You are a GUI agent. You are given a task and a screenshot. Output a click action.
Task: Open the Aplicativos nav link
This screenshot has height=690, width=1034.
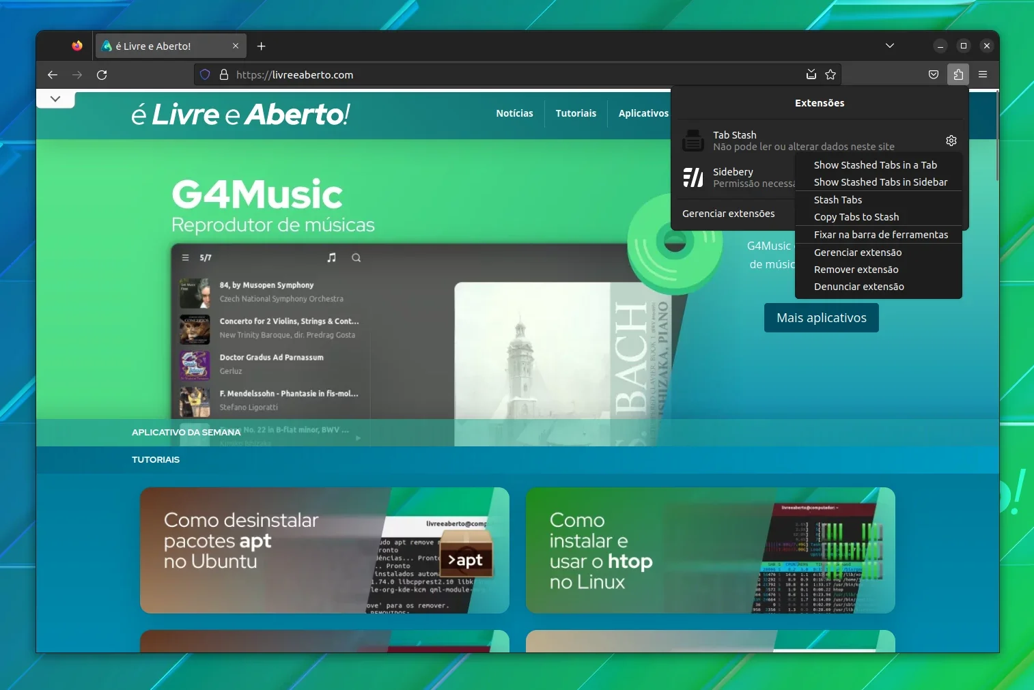point(643,113)
